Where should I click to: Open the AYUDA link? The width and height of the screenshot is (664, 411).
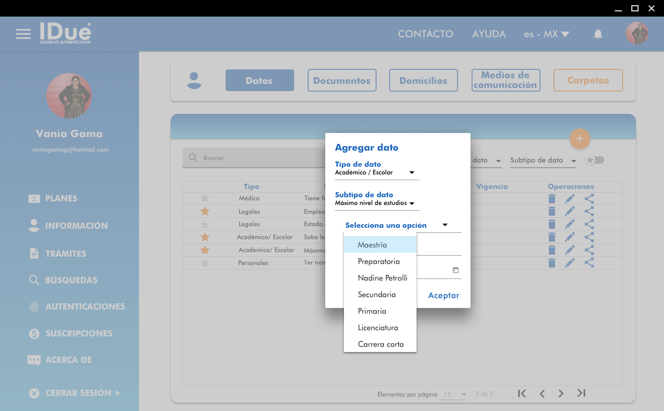489,34
